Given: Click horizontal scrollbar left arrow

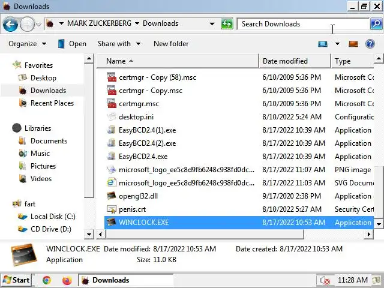Looking at the screenshot, I should (100, 235).
